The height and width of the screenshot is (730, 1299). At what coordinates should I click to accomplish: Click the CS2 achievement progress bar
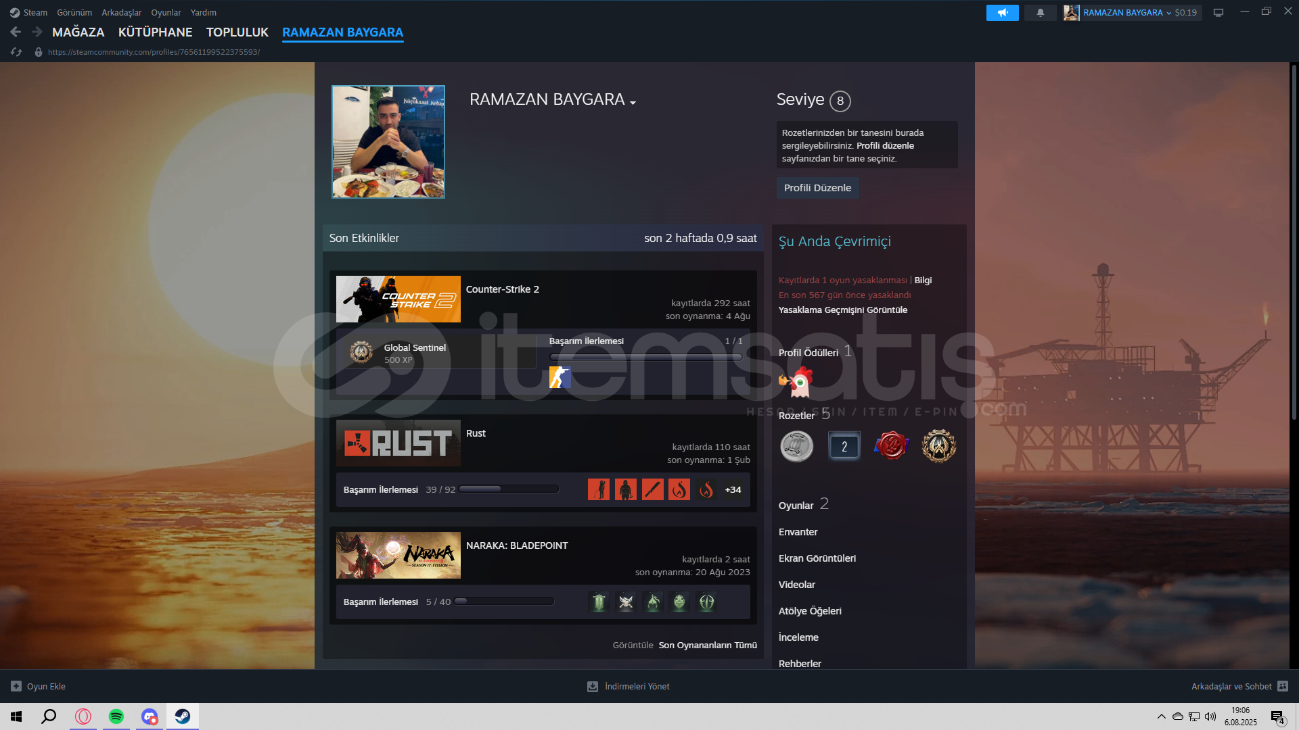pos(646,356)
